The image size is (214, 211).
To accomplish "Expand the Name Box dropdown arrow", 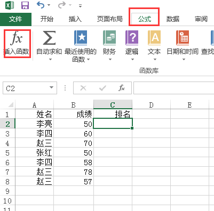I will pos(51,87).
